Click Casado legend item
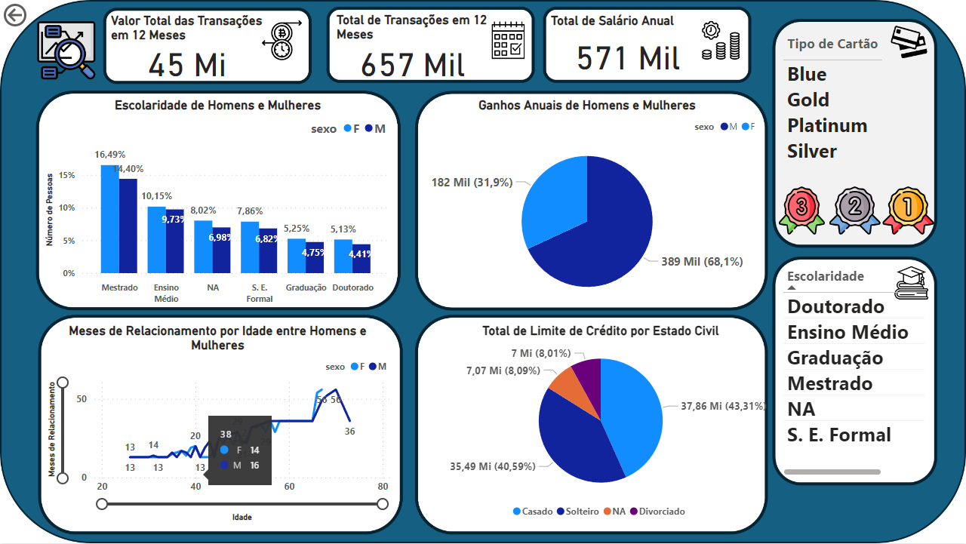Viewport: 966px width, 544px height. tap(533, 512)
